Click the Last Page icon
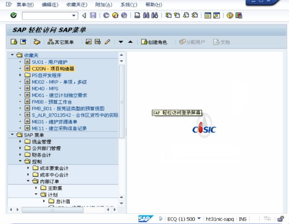The image size is (289, 224). point(195,15)
